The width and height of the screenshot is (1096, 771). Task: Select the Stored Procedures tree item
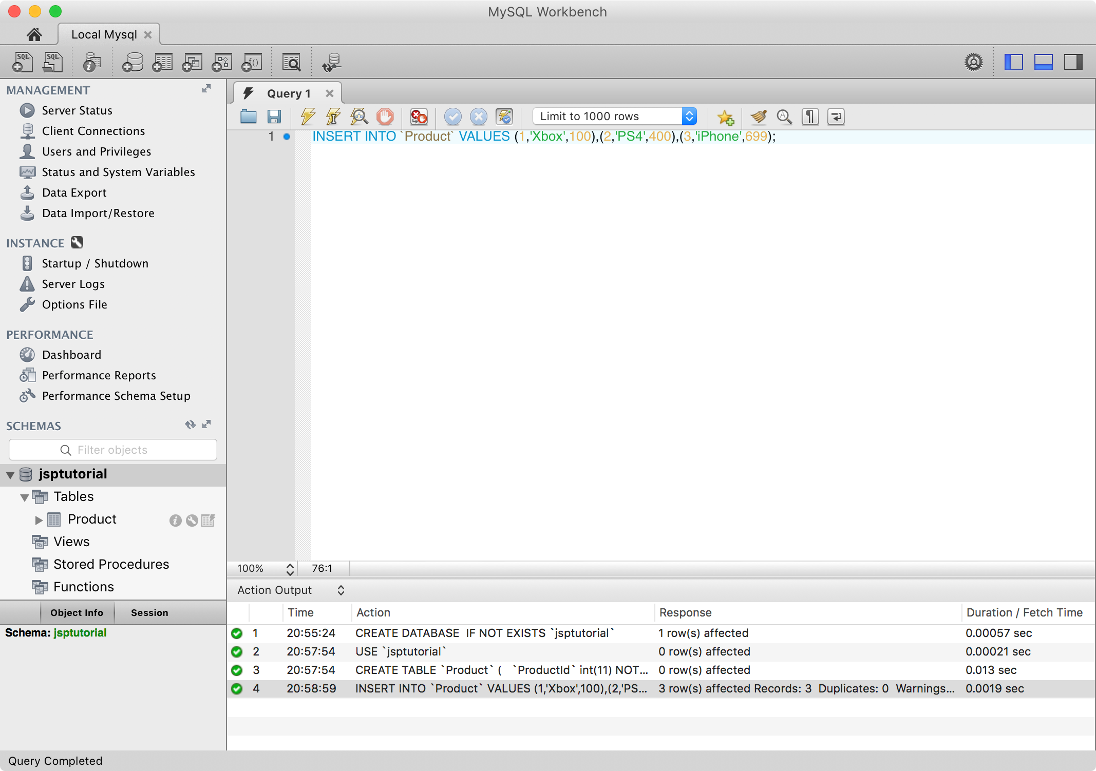click(111, 564)
